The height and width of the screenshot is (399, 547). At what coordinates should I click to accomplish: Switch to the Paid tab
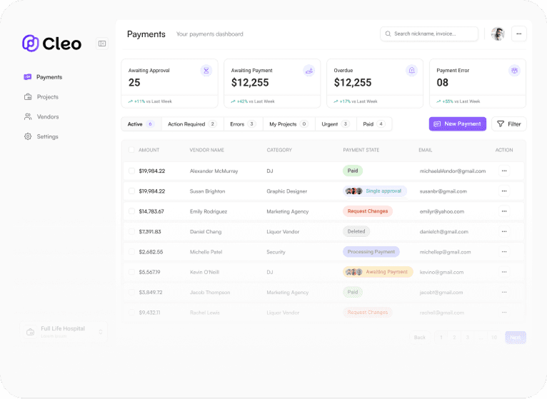click(x=374, y=124)
